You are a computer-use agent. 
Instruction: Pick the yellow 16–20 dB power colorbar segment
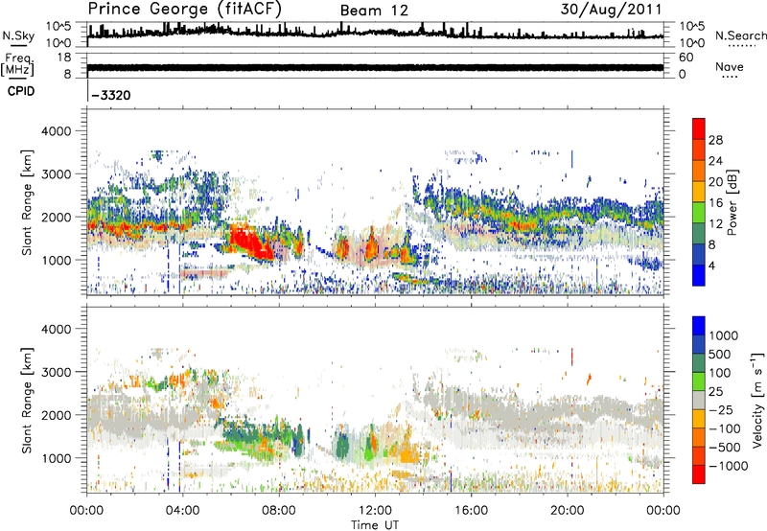[699, 192]
